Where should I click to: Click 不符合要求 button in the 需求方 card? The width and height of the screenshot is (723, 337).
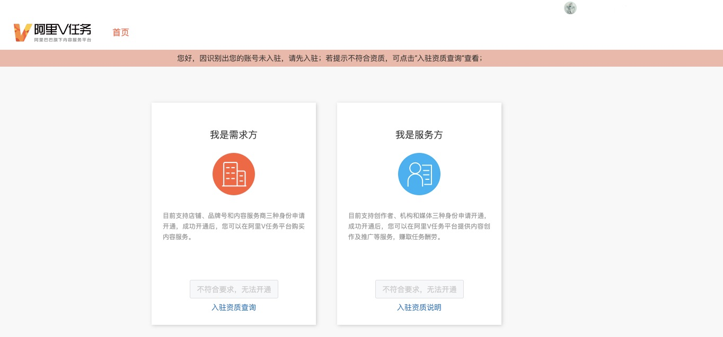coord(234,289)
